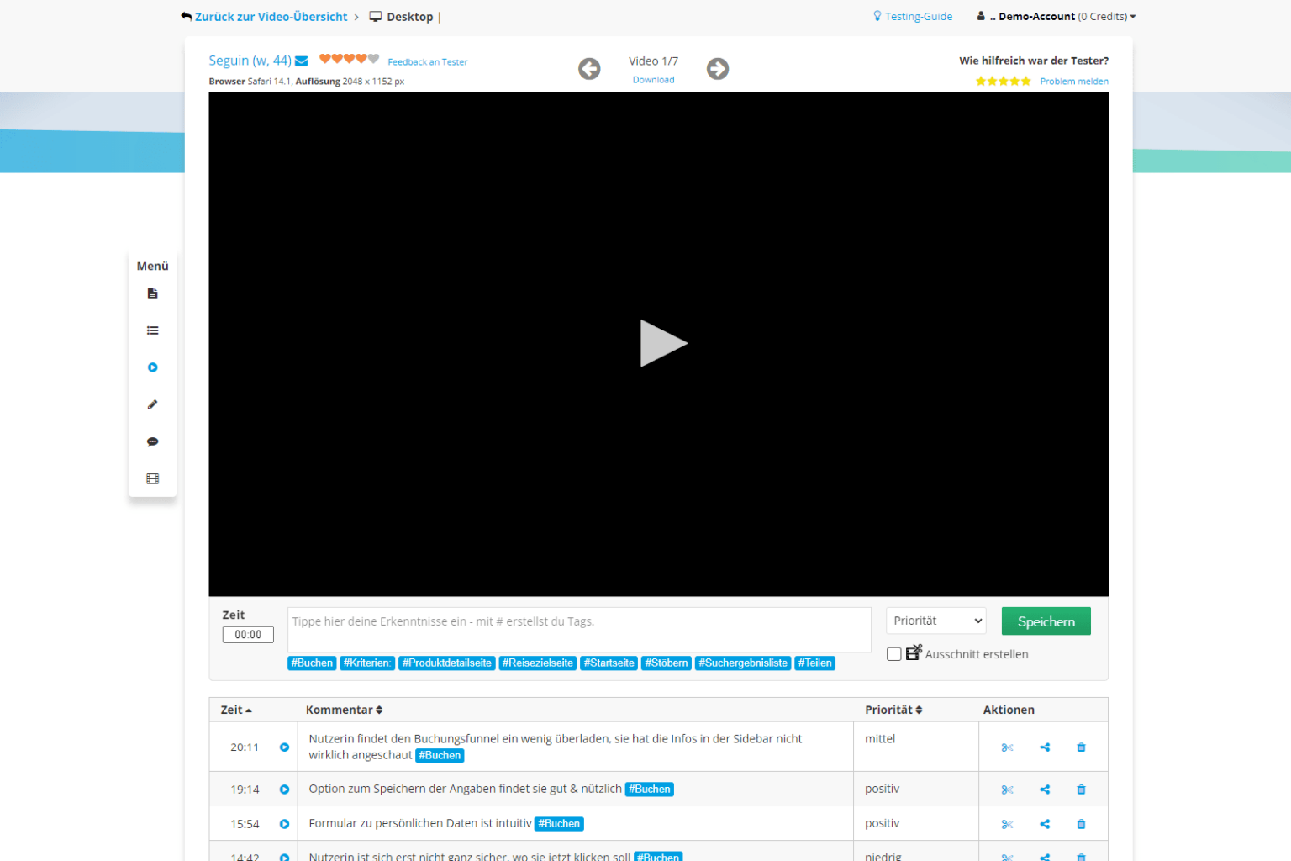Open the speech bubble icon in Menü sidebar

tap(152, 441)
